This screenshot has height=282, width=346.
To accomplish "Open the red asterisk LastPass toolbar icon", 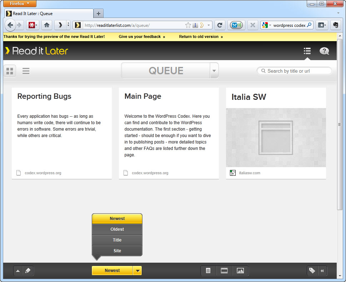I will click(x=32, y=25).
